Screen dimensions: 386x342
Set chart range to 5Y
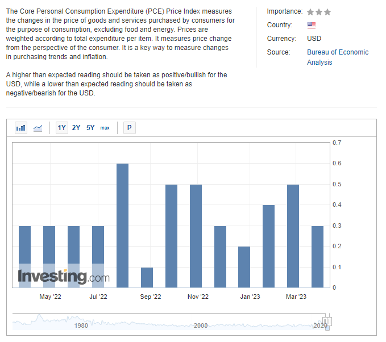coord(90,128)
